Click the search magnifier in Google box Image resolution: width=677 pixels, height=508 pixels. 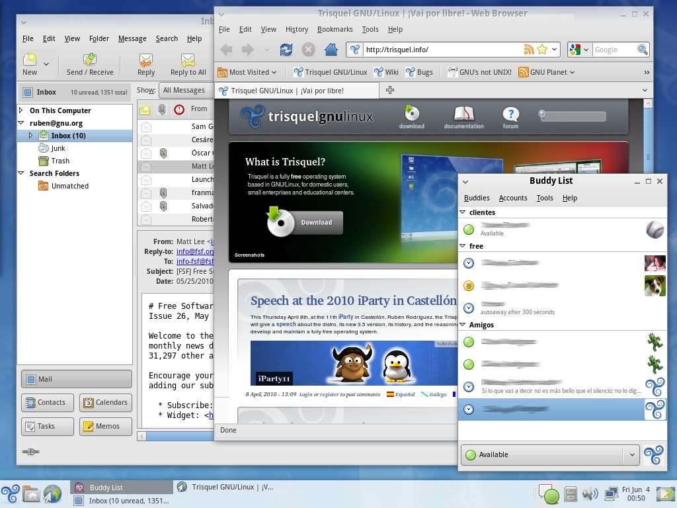643,50
